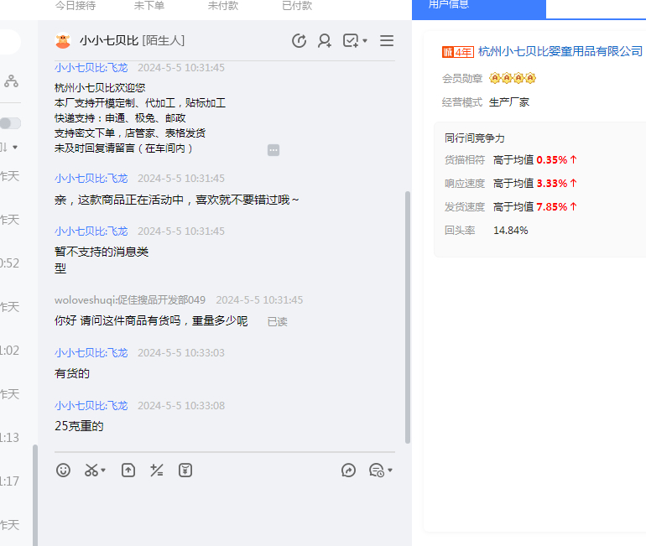This screenshot has height=546, width=646.
Task: Click the forward conversation arrow icon
Action: pyautogui.click(x=349, y=471)
